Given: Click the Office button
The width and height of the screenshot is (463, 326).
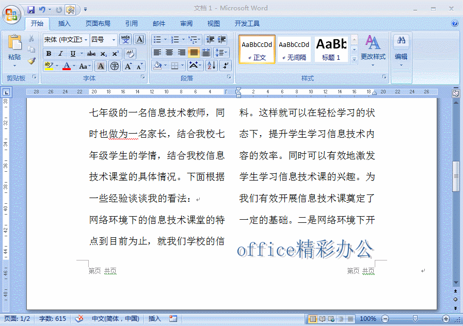Looking at the screenshot, I should coord(11,14).
